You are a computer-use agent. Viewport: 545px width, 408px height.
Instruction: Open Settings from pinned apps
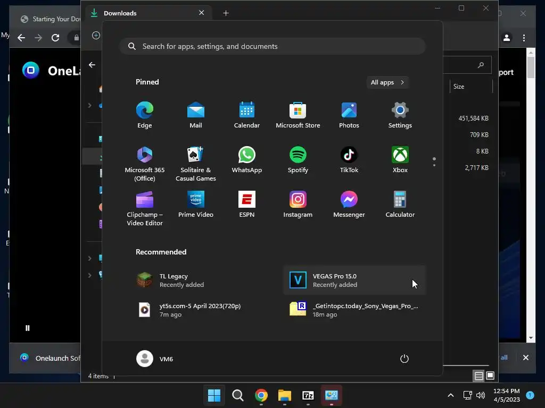pos(400,115)
